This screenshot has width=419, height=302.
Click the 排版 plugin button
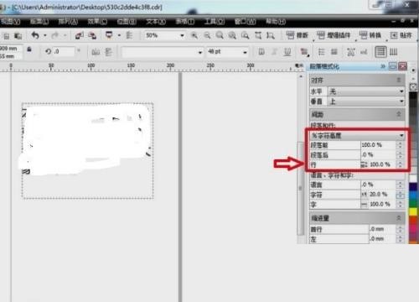pyautogui.click(x=297, y=35)
